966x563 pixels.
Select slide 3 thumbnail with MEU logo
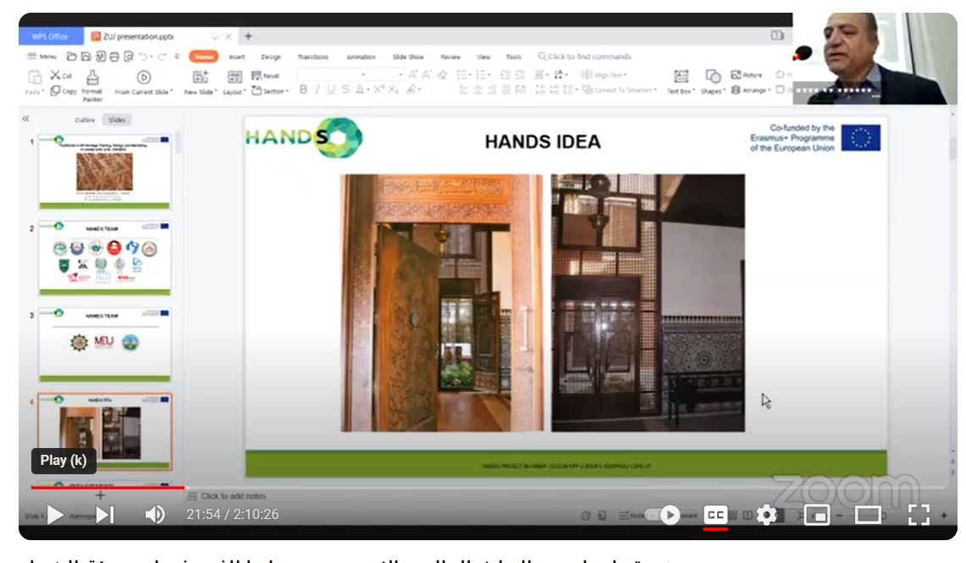104,345
